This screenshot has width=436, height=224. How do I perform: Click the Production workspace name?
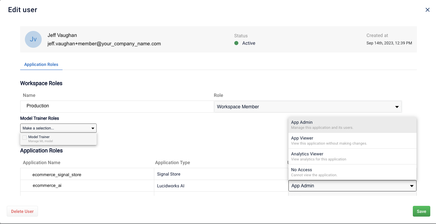point(38,106)
